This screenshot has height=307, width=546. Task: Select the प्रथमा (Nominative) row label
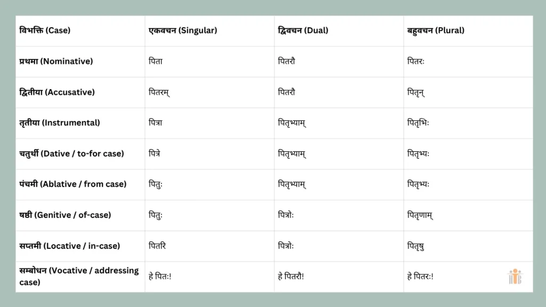tap(56, 61)
